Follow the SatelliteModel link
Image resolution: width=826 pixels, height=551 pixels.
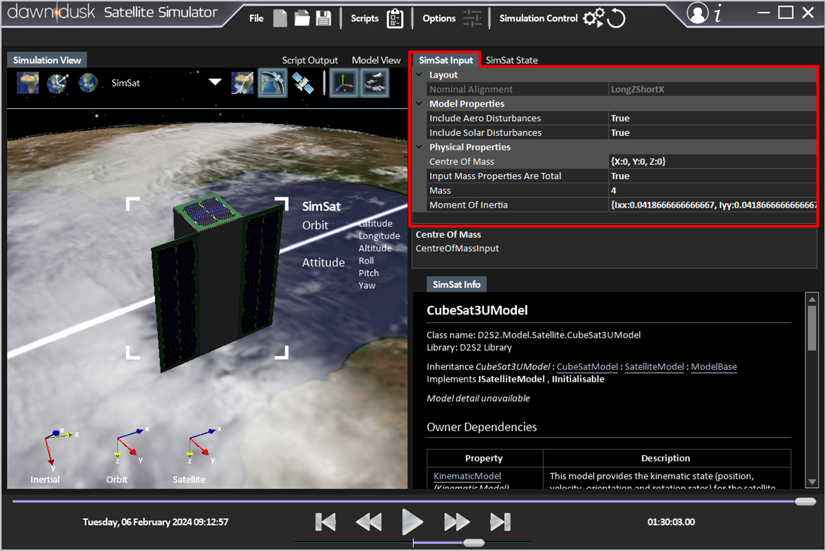coord(654,366)
